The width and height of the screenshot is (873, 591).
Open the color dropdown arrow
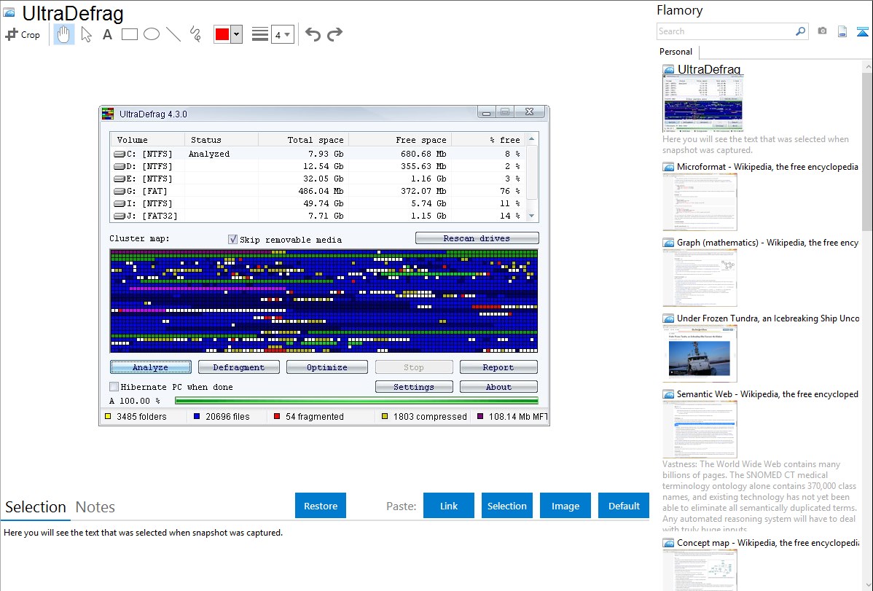pos(236,34)
